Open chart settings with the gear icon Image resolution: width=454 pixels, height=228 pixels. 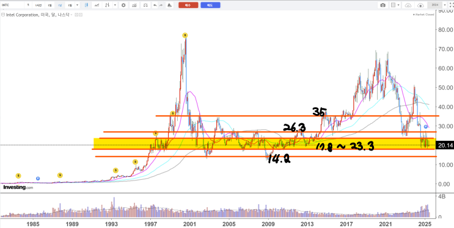123,5
